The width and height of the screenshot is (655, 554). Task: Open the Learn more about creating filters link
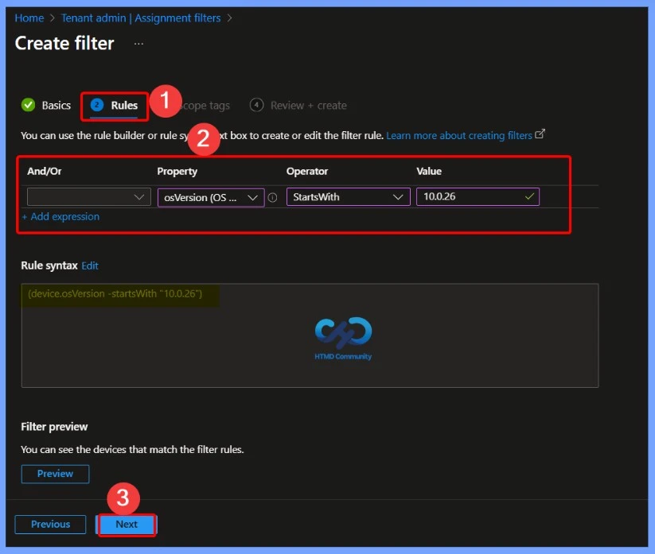click(x=461, y=135)
